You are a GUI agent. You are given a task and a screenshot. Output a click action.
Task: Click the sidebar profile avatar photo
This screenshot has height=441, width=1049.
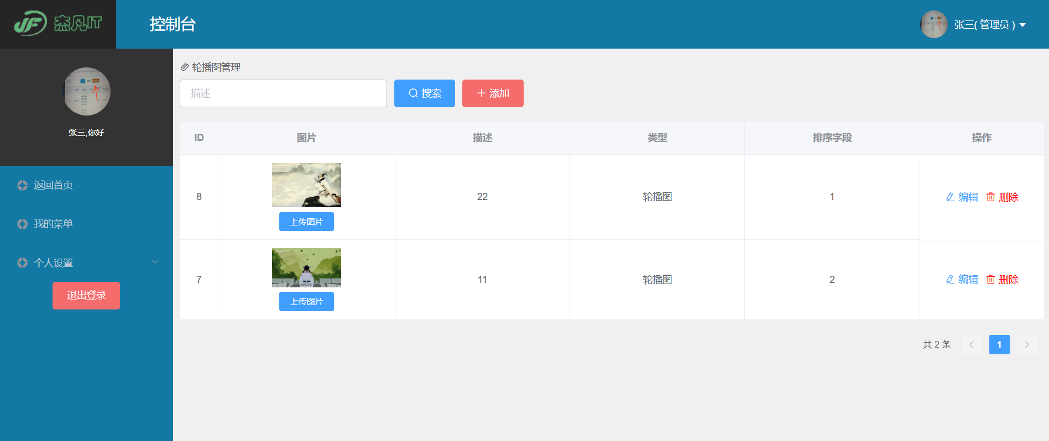[x=87, y=91]
